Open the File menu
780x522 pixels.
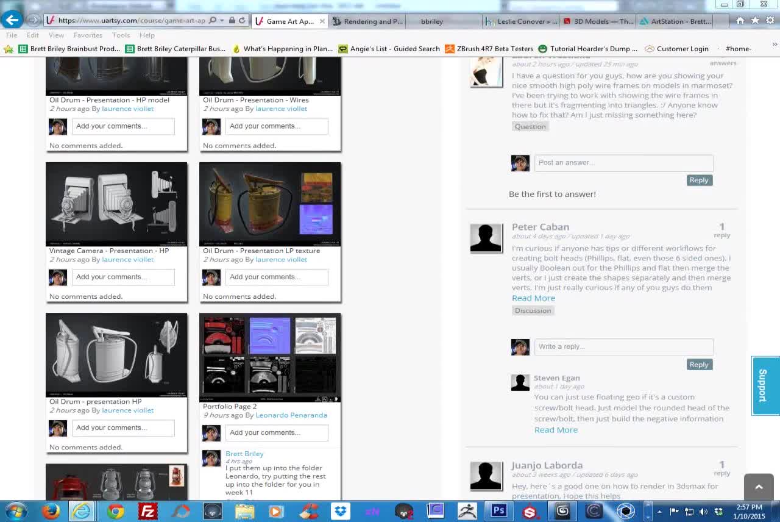click(x=12, y=35)
